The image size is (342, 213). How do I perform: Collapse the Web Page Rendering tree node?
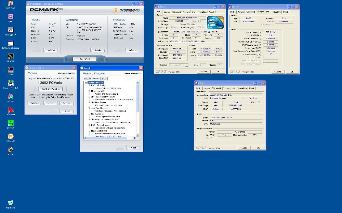point(89,108)
